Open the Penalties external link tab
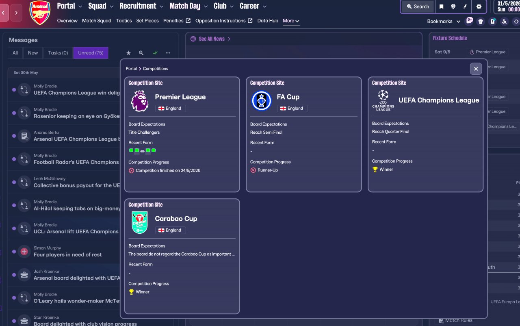 177,21
